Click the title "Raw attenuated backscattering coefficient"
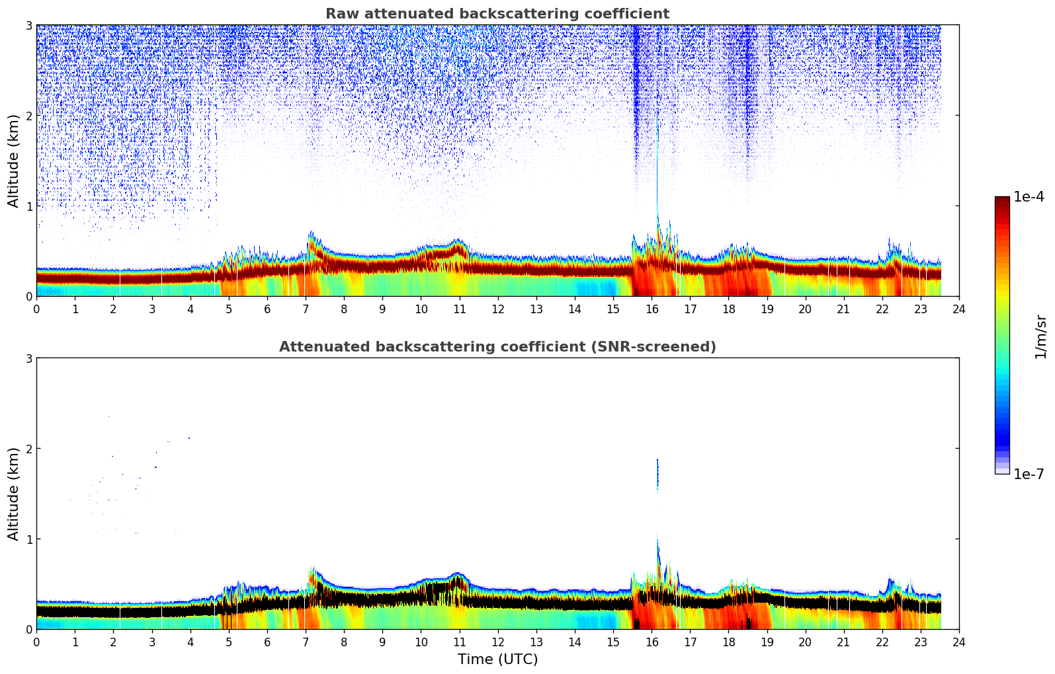Viewport: 1055px width, 674px height. (497, 14)
